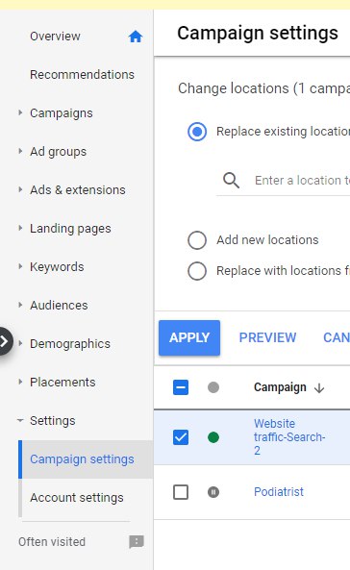Click the PREVIEW button
Viewport: 350px width, 570px height.
[x=267, y=337]
